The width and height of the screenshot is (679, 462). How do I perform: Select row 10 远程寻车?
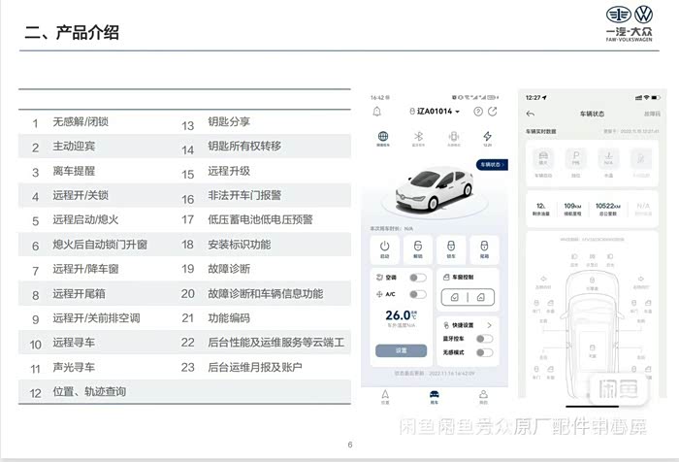pyautogui.click(x=74, y=343)
